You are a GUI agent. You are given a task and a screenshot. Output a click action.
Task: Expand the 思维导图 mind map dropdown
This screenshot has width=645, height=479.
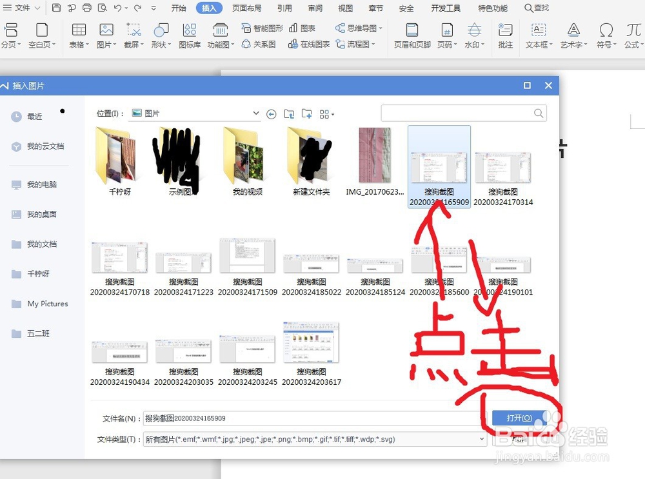(x=381, y=28)
